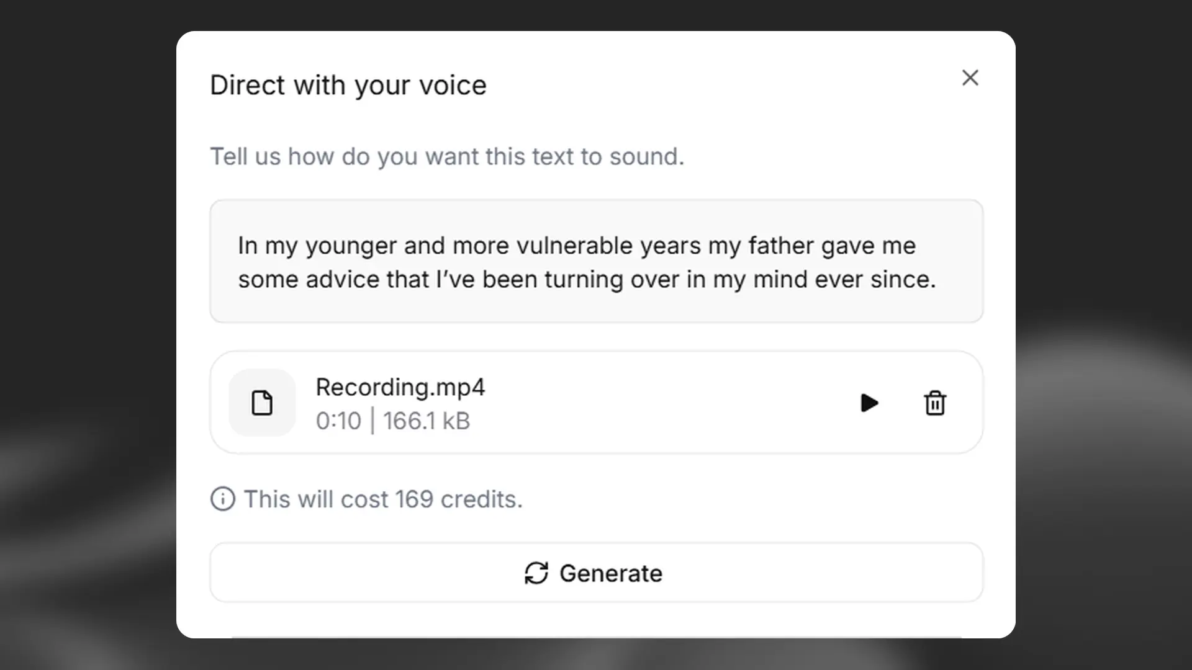Viewport: 1192px width, 670px height.
Task: Click the 166.1 kB file size
Action: tap(427, 421)
